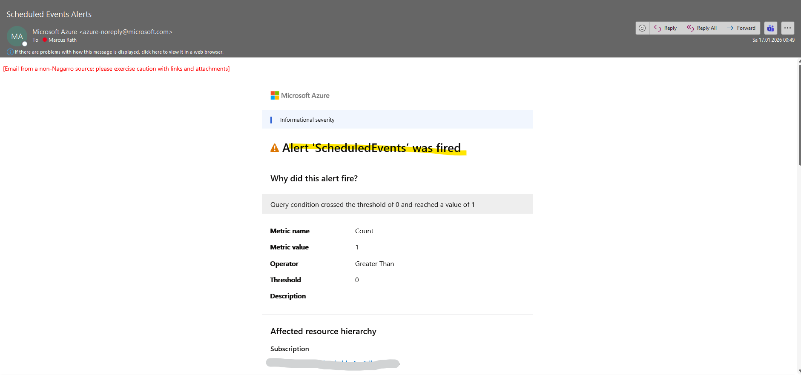This screenshot has height=375, width=801.
Task: Click the Description label
Action: (x=288, y=296)
